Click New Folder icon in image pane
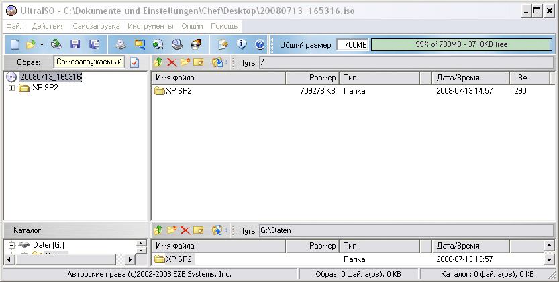Screen dimensions: 559x282 (185, 63)
